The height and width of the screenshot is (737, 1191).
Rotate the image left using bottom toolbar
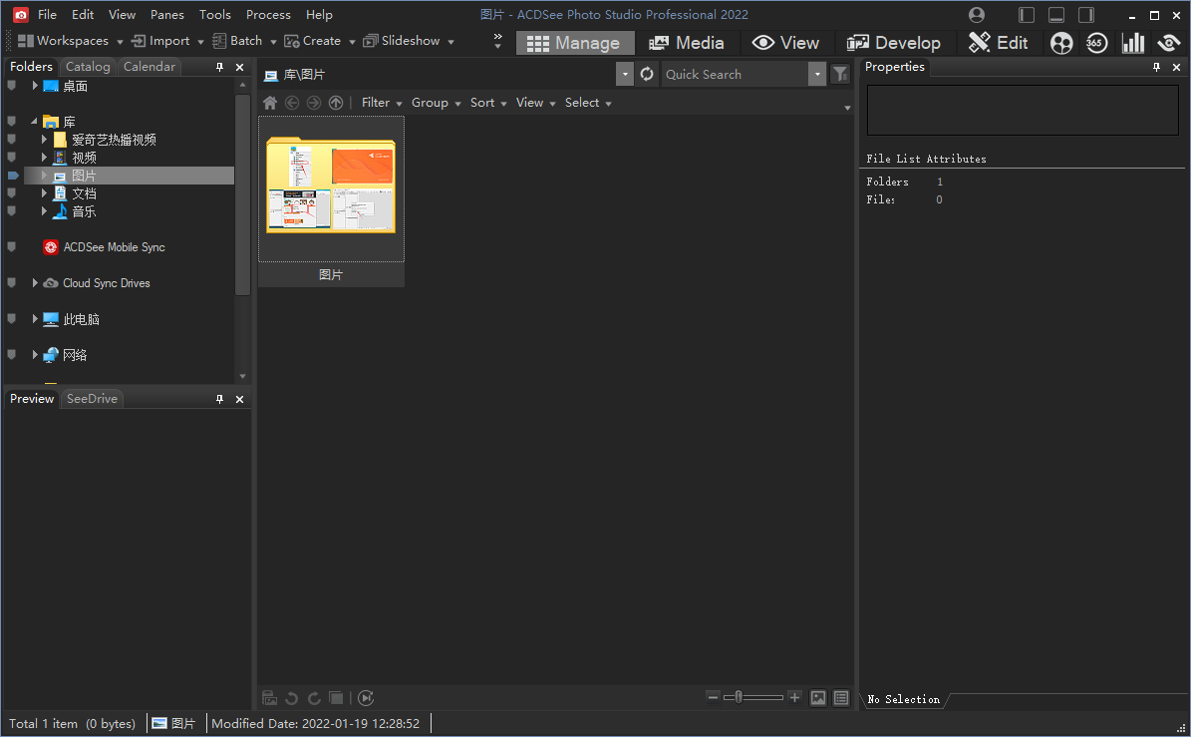click(x=290, y=697)
